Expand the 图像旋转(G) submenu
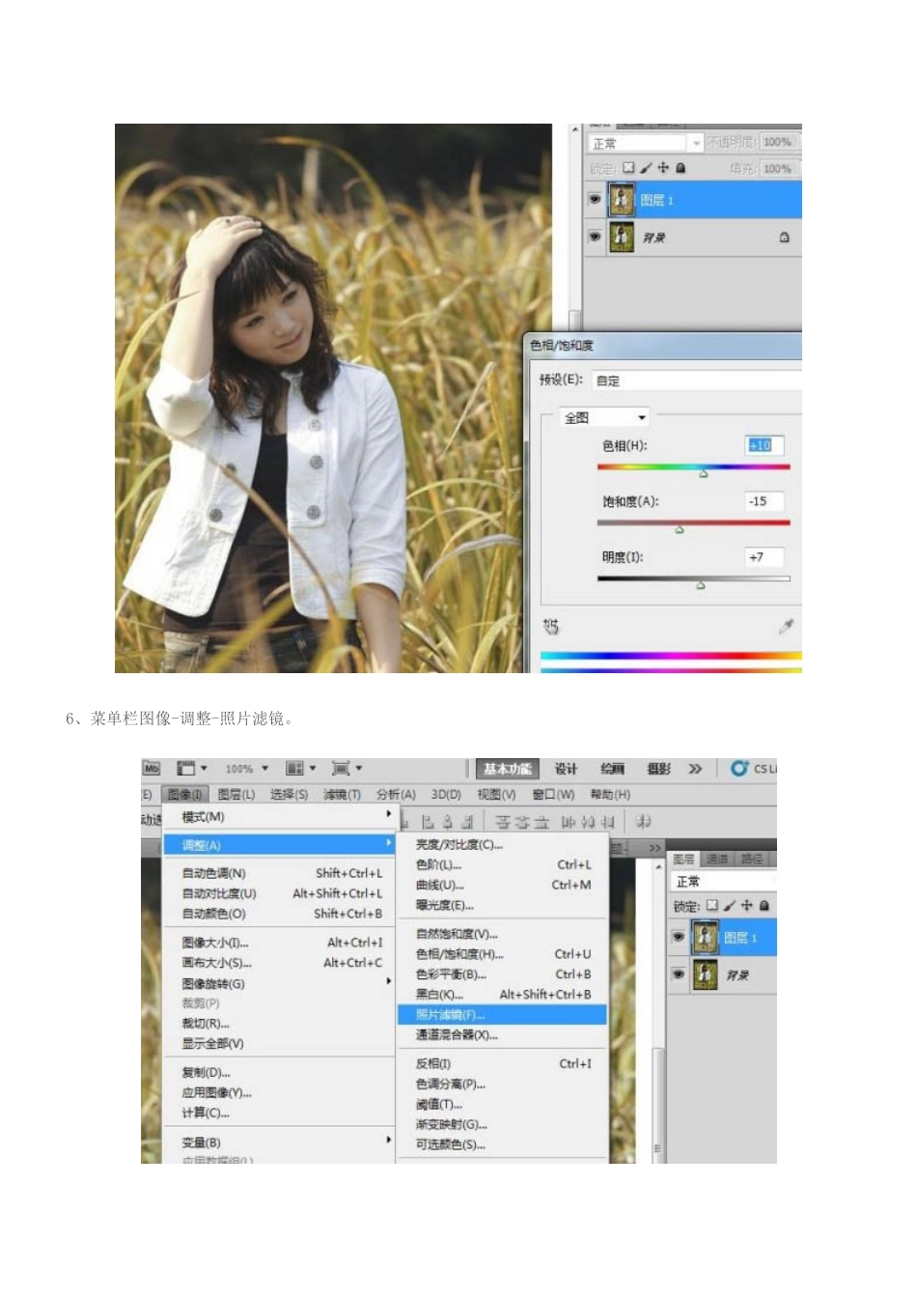This screenshot has height=1298, width=917. 279,983
